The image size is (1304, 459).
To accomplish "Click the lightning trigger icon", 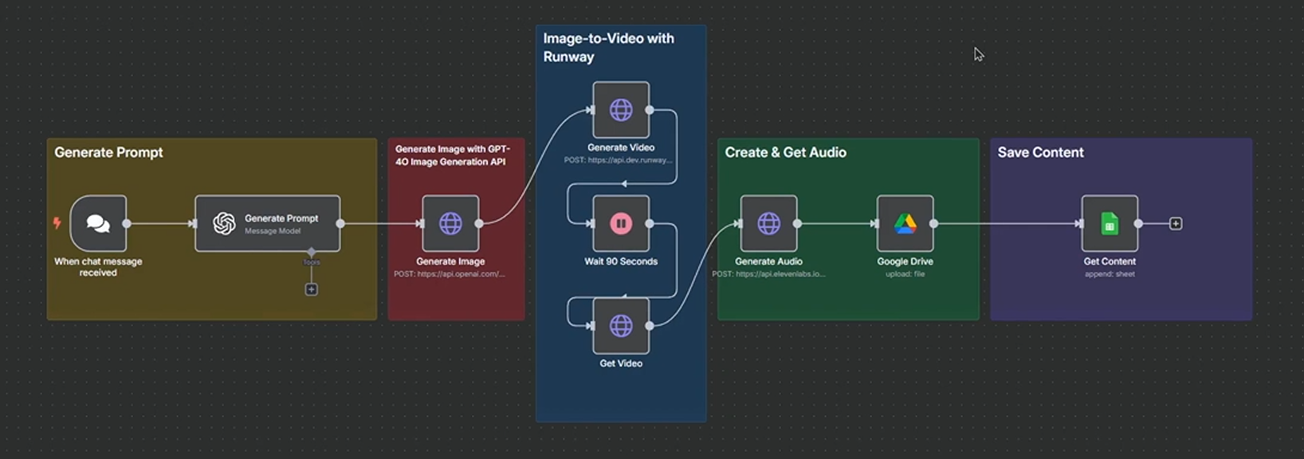I will pyautogui.click(x=57, y=223).
